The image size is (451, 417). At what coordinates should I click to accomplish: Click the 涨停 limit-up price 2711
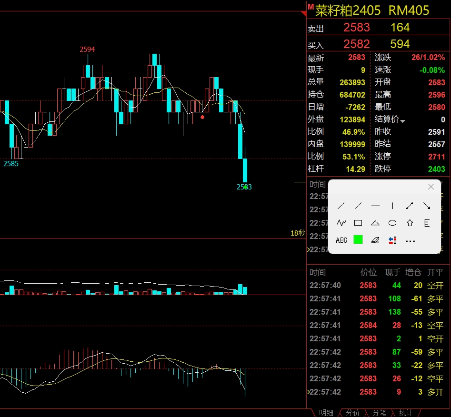pyautogui.click(x=437, y=157)
